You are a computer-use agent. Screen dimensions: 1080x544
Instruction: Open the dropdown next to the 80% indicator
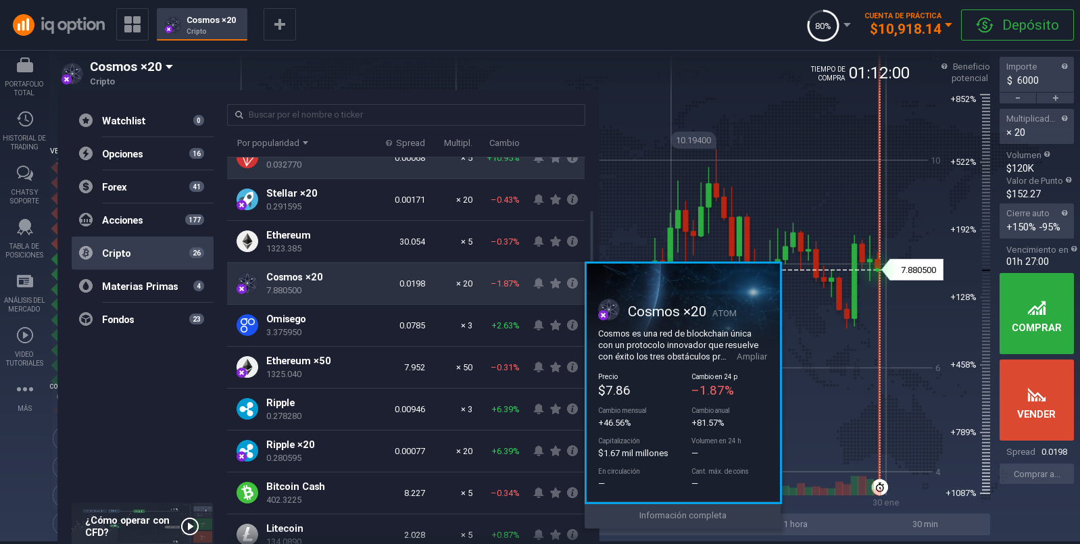(848, 26)
